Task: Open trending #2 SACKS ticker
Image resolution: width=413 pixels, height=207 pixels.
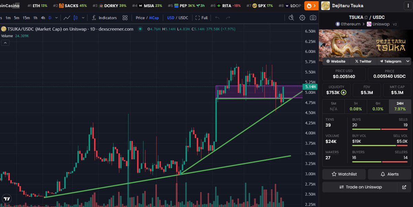Action: [x=70, y=6]
